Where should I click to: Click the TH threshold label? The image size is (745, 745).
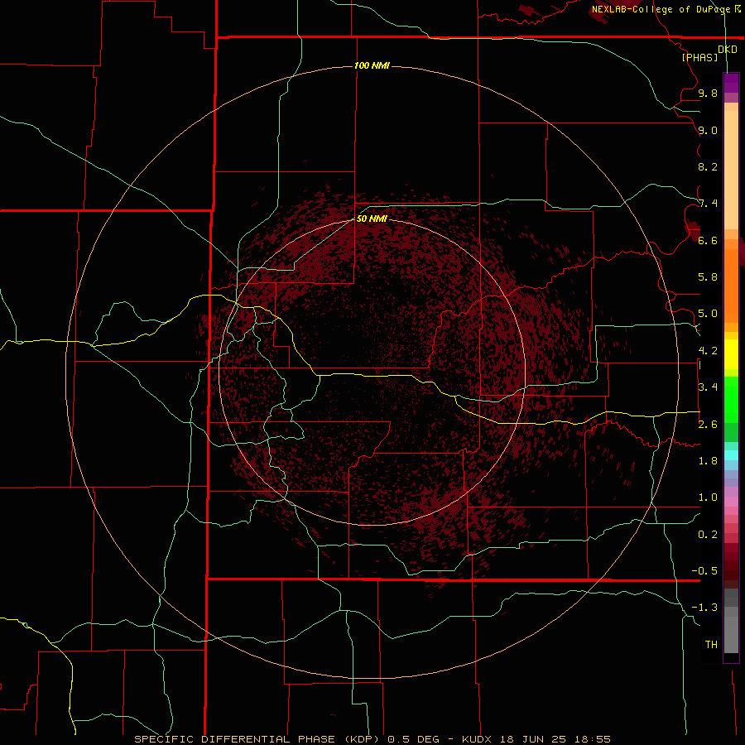[711, 645]
